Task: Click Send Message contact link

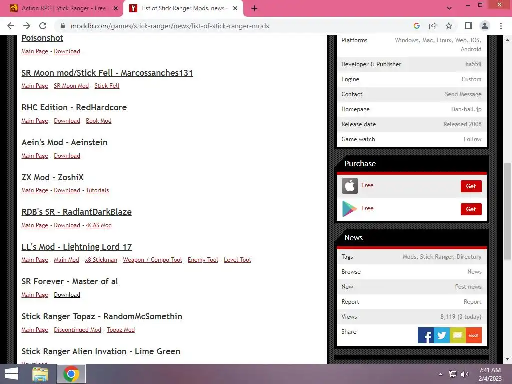Action: pos(463,94)
